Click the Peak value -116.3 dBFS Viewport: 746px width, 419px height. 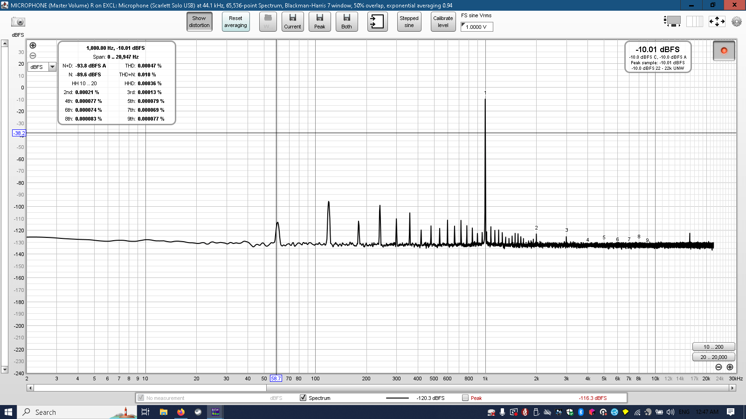[593, 398]
